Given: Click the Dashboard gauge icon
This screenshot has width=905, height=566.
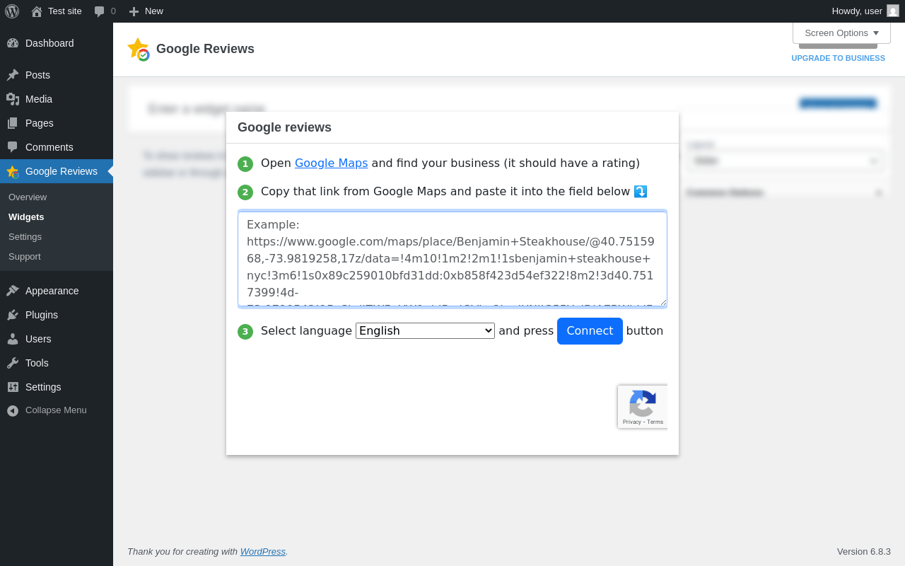Looking at the screenshot, I should [13, 43].
